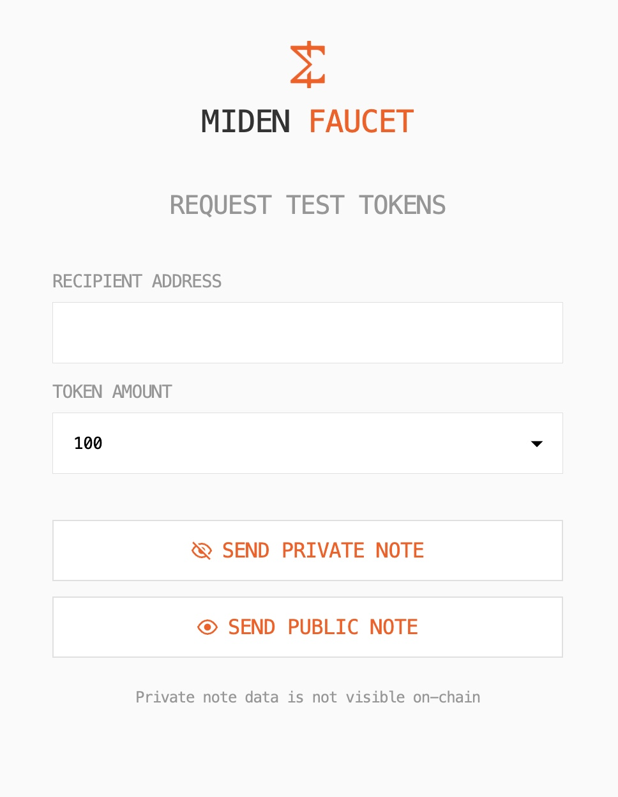Click the Token Amount label
The height and width of the screenshot is (797, 618).
(x=112, y=391)
